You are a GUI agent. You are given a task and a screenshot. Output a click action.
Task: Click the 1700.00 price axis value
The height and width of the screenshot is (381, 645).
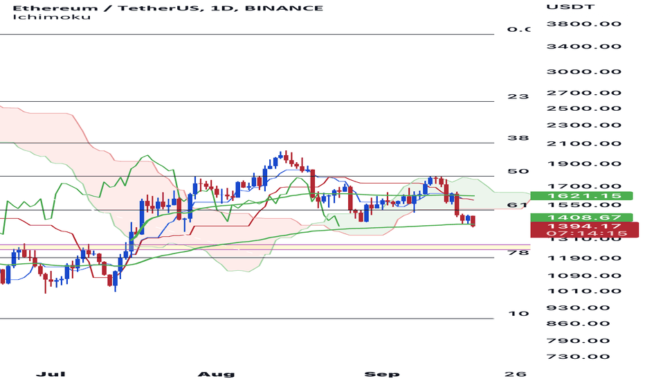[x=583, y=186]
